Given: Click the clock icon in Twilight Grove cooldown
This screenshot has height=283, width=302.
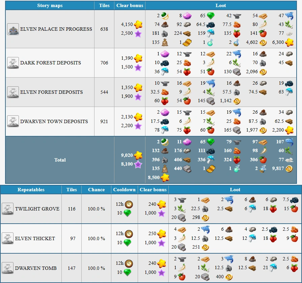Looking at the screenshot, I should pyautogui.click(x=129, y=204).
